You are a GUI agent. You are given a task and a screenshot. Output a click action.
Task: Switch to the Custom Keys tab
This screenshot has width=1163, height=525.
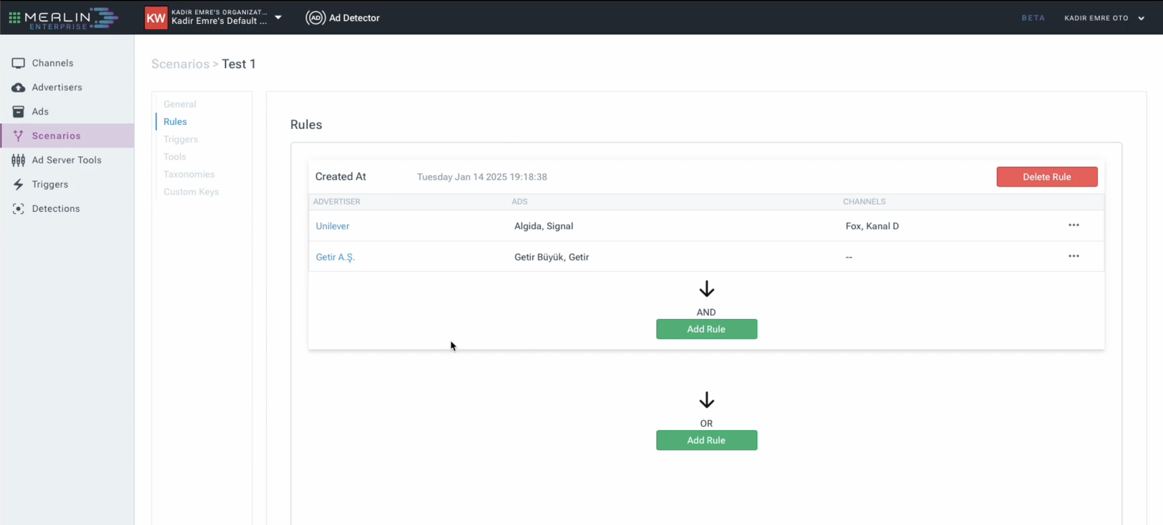click(x=191, y=192)
